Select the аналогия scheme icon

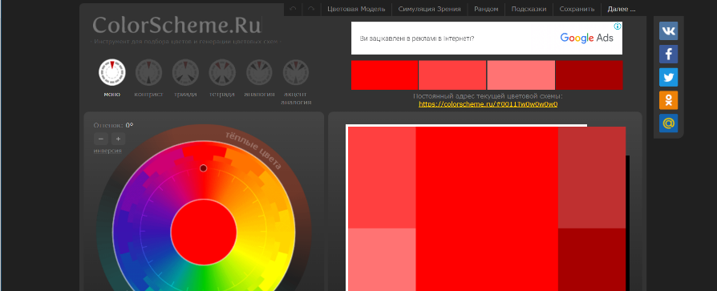pyautogui.click(x=259, y=72)
